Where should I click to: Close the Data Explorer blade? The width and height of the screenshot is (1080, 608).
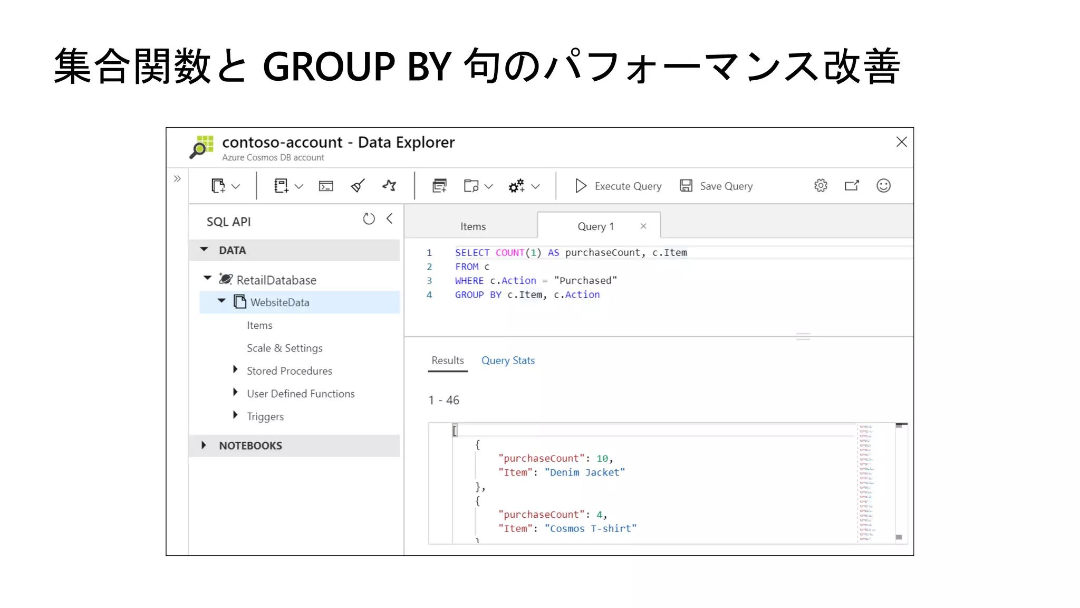pos(901,142)
